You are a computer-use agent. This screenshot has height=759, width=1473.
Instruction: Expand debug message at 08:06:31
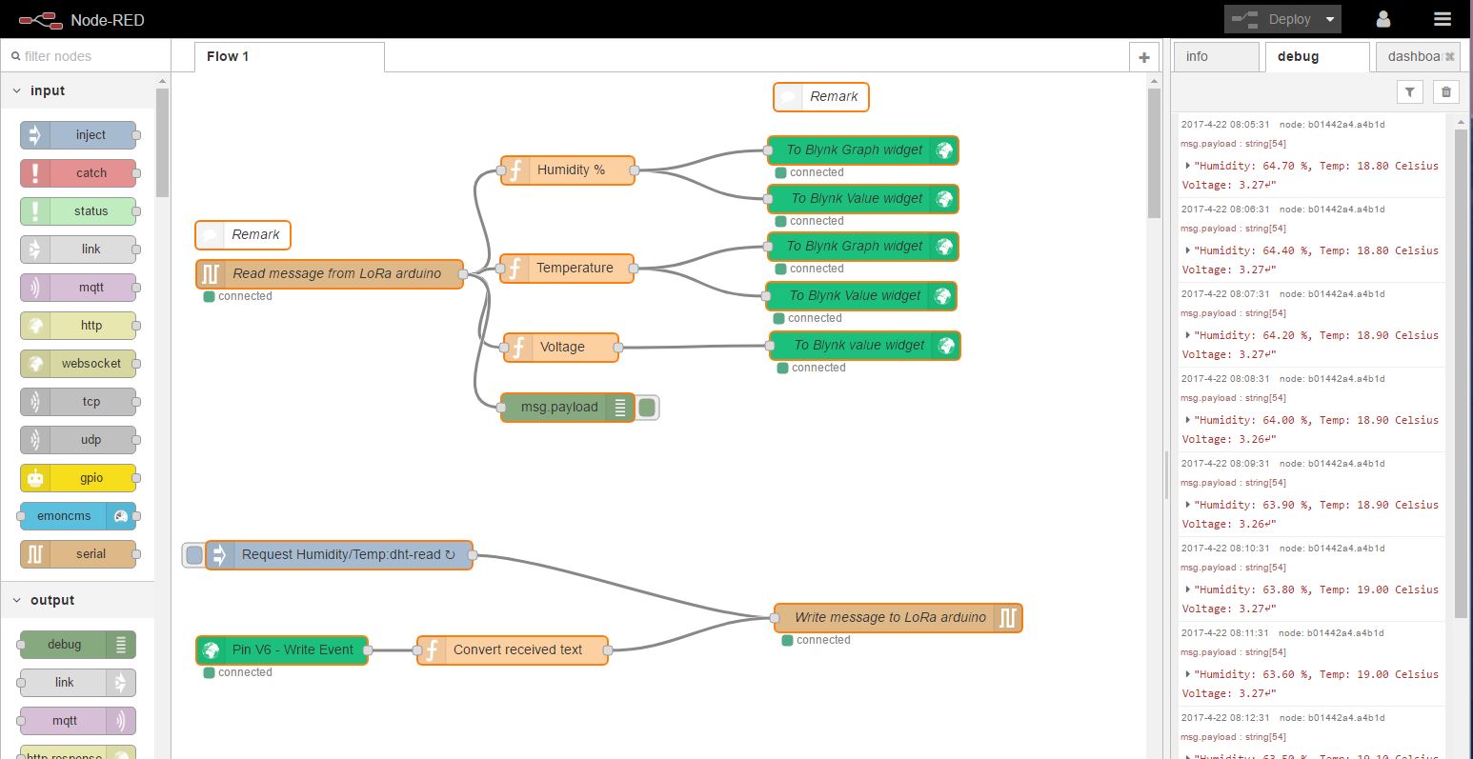1187,250
